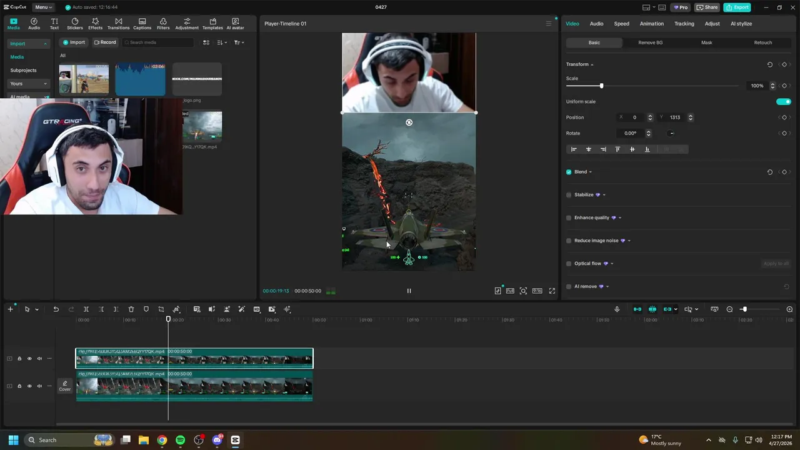Lock the bottom video track
Viewport: 800px width, 450px height.
(19, 386)
